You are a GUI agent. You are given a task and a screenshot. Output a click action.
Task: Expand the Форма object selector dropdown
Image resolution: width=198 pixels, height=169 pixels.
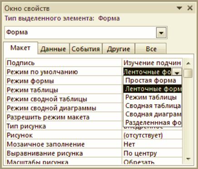pyautogui.click(x=161, y=33)
